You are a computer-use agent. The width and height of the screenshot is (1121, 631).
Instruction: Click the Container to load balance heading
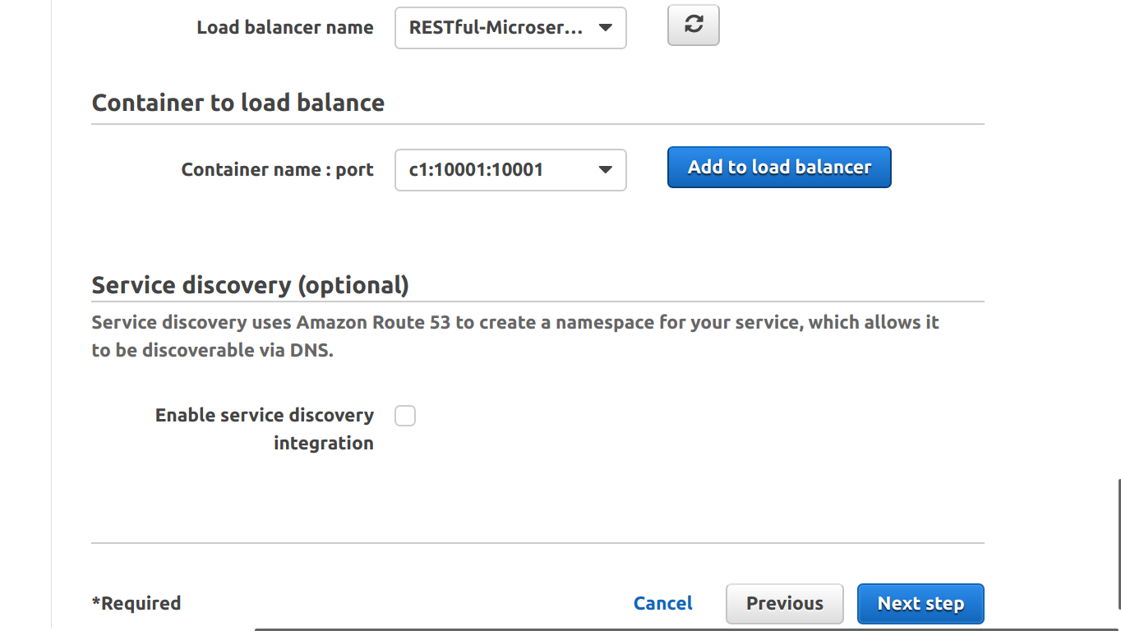(238, 103)
